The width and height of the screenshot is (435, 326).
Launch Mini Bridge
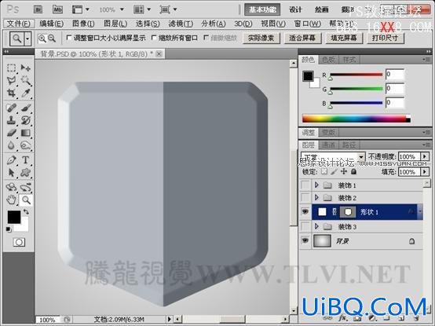point(57,9)
